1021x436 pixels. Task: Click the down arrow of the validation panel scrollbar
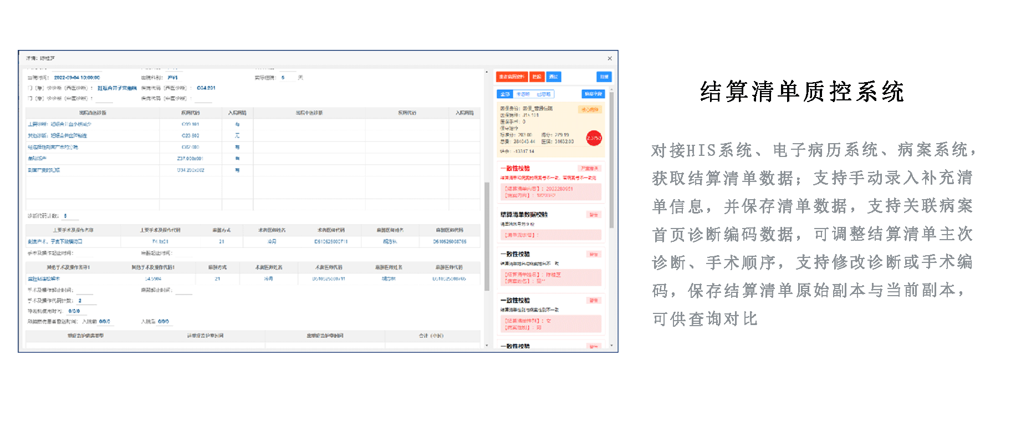pos(611,346)
